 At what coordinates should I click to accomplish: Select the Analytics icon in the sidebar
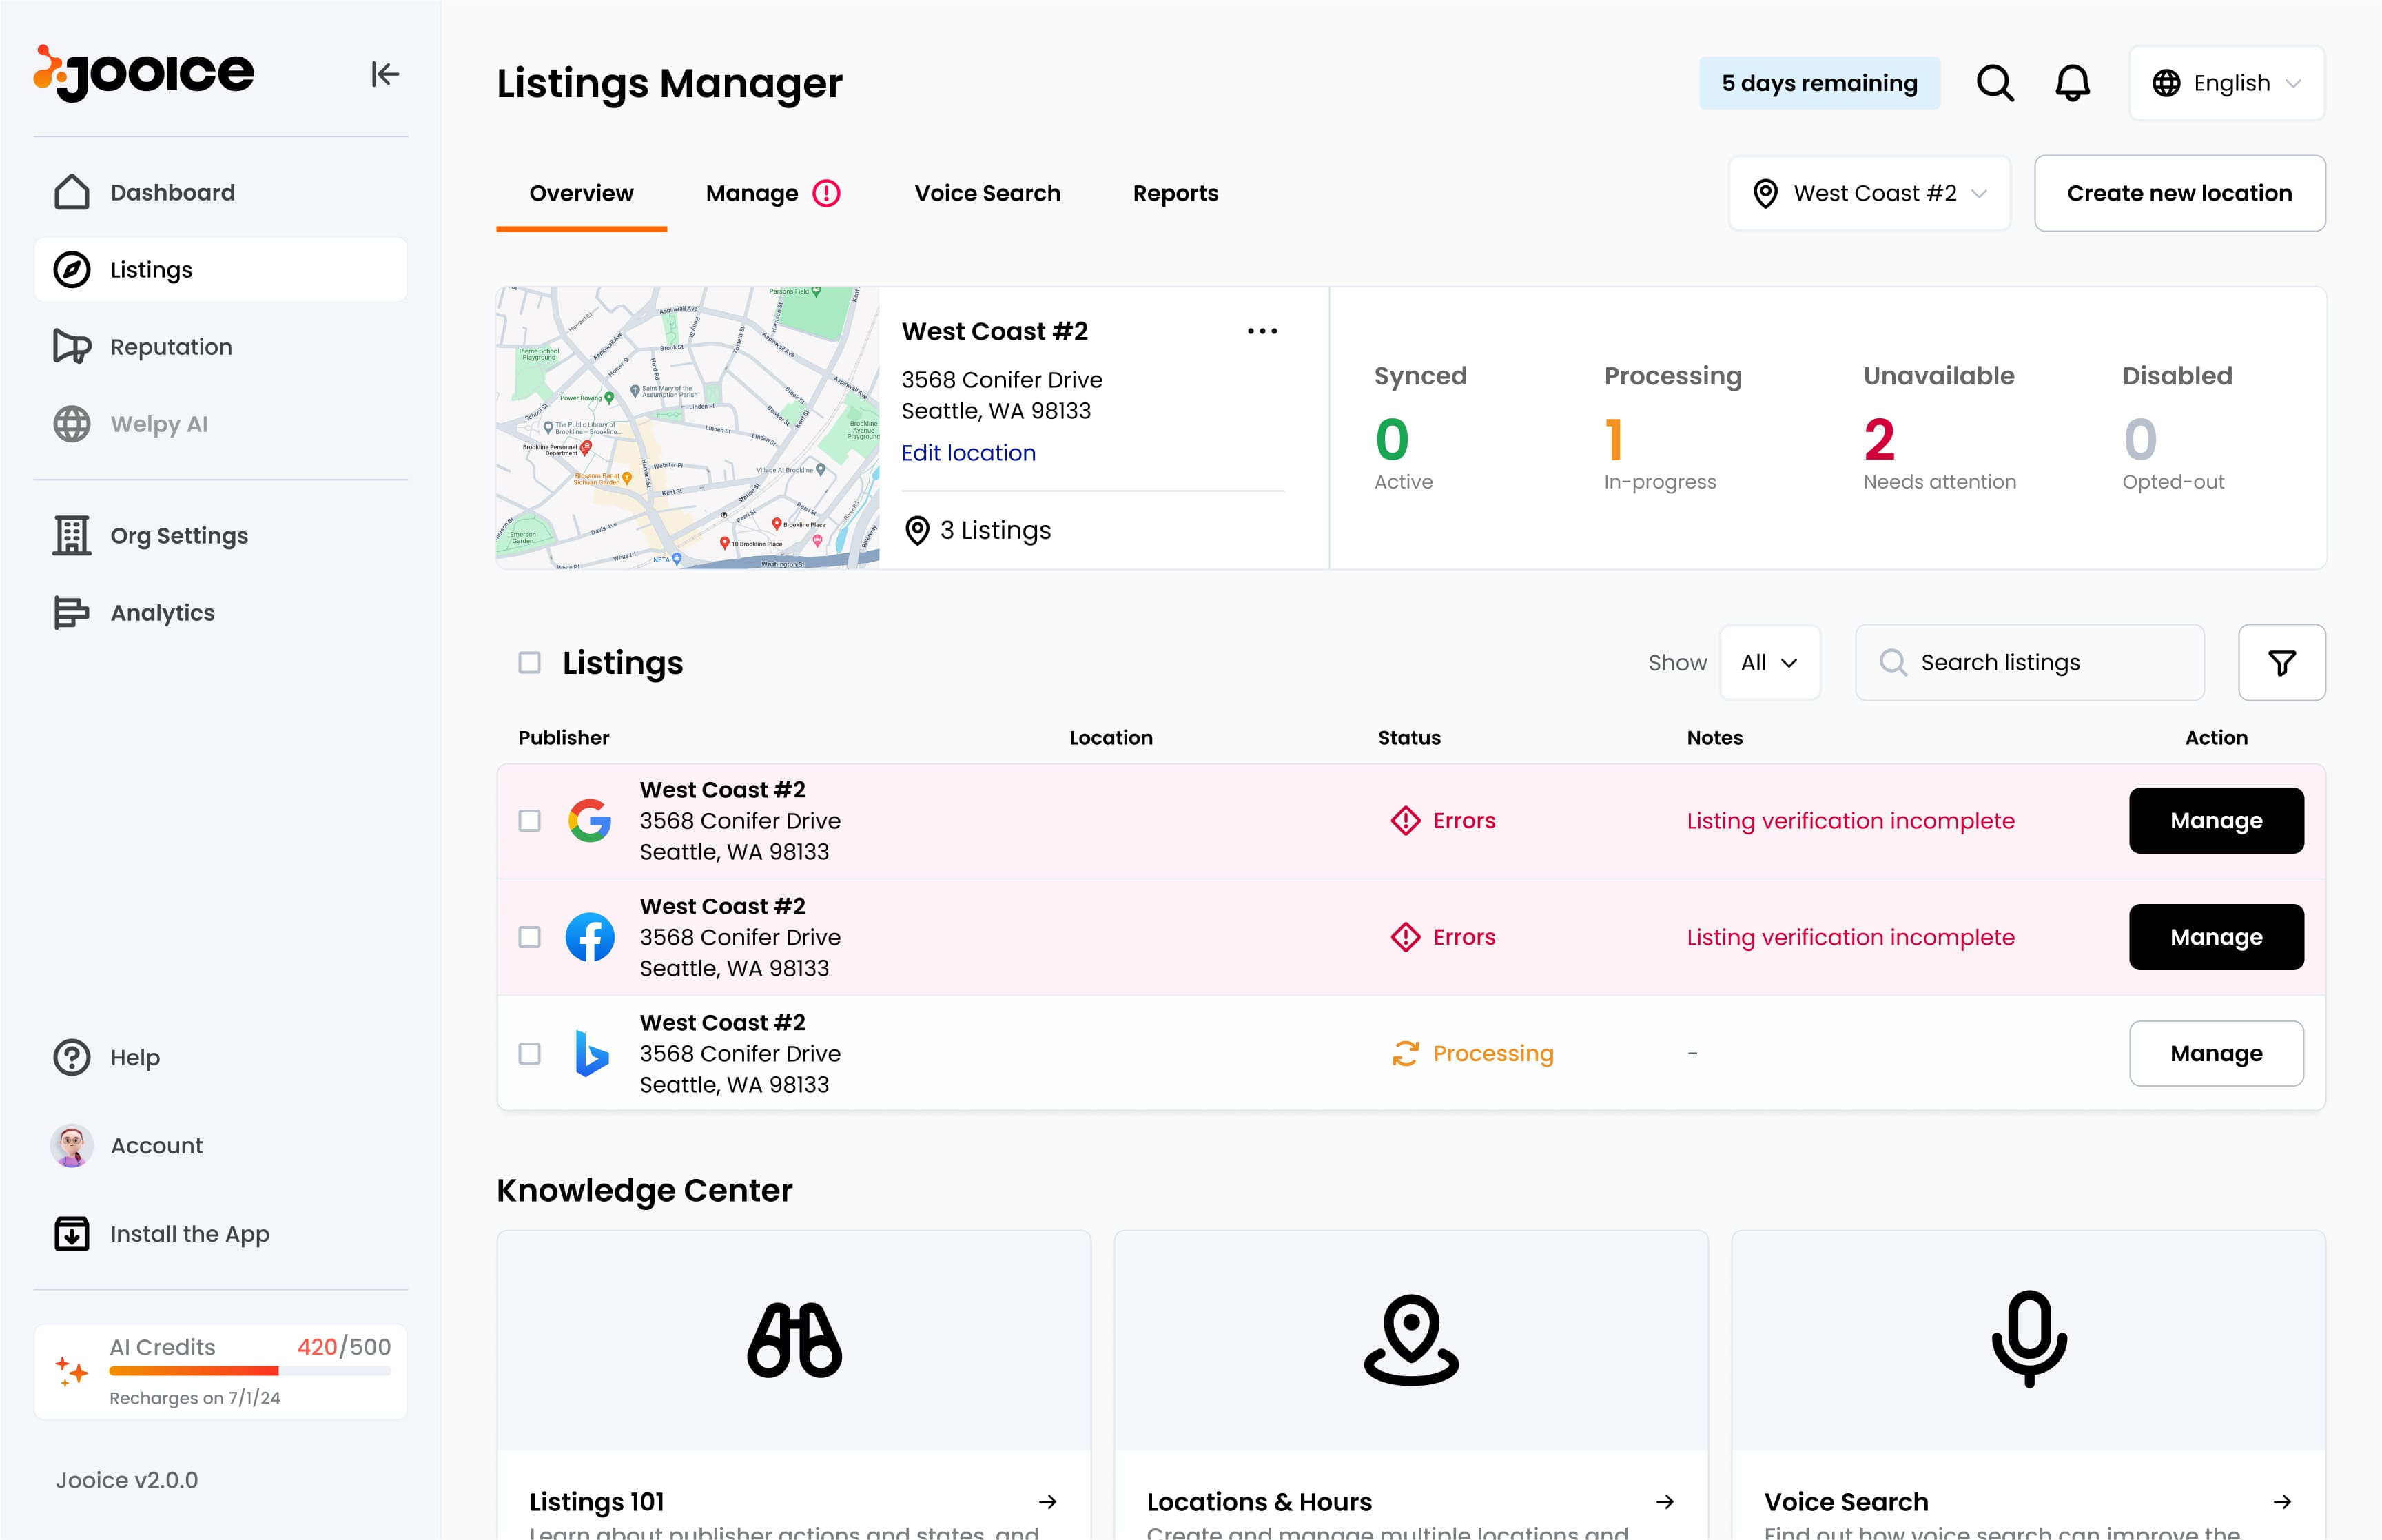point(71,612)
